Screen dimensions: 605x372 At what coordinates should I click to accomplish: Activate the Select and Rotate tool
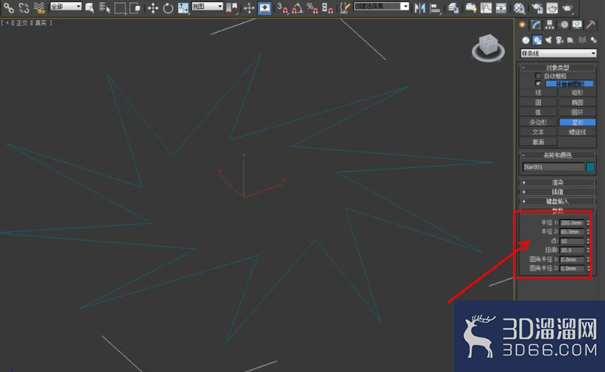[167, 8]
